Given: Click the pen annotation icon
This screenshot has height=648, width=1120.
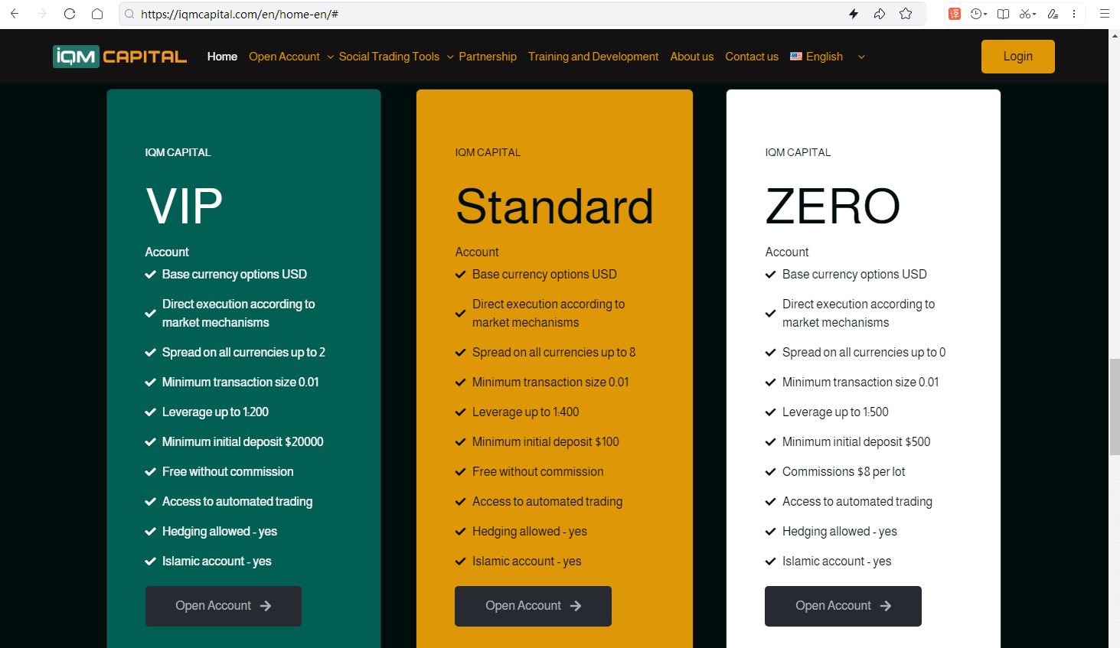Looking at the screenshot, I should point(1053,14).
